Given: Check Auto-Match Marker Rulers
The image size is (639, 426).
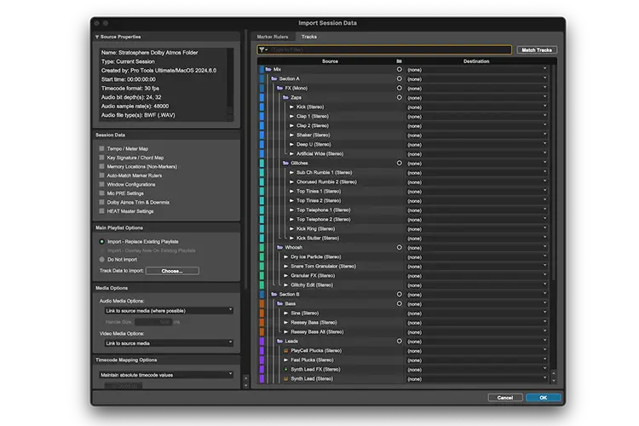Looking at the screenshot, I should tap(102, 176).
